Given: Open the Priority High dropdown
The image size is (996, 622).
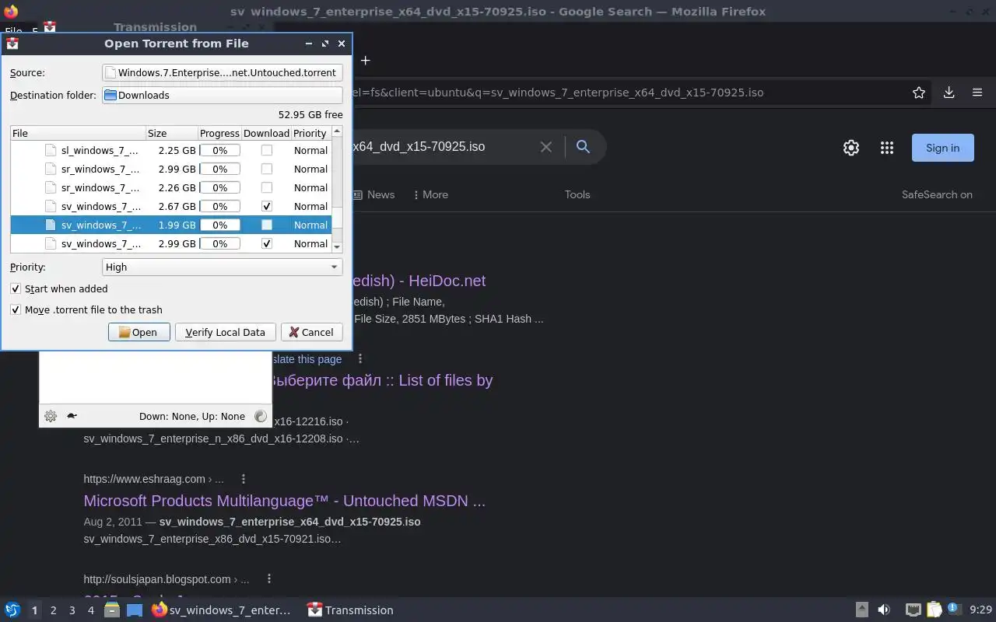Looking at the screenshot, I should [x=223, y=267].
